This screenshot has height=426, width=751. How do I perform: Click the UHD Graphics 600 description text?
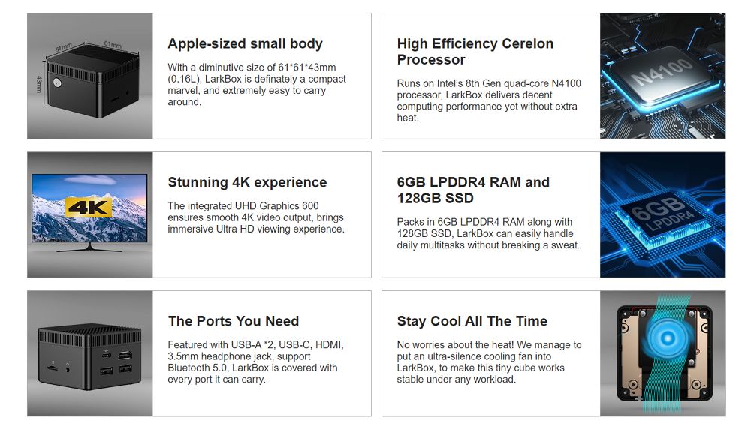point(256,217)
